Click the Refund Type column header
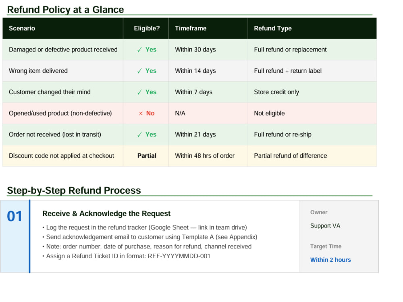 click(273, 28)
